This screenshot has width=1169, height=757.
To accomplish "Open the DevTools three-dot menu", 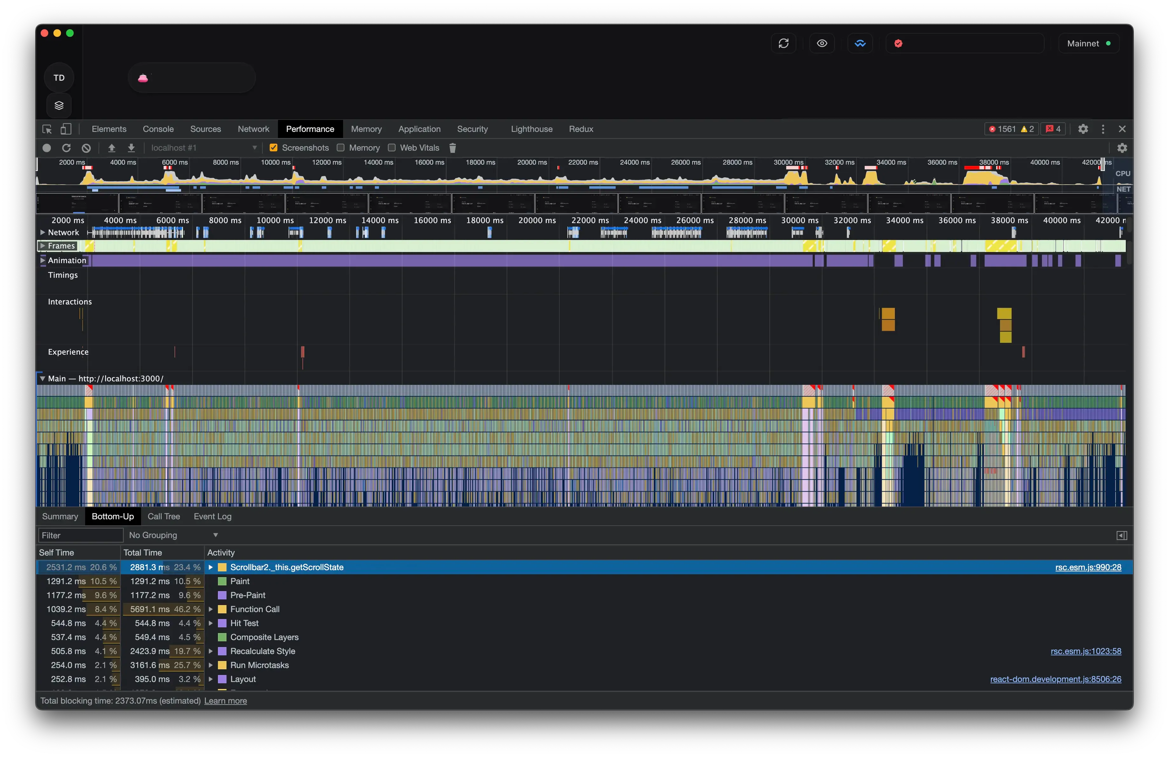I will pos(1103,129).
